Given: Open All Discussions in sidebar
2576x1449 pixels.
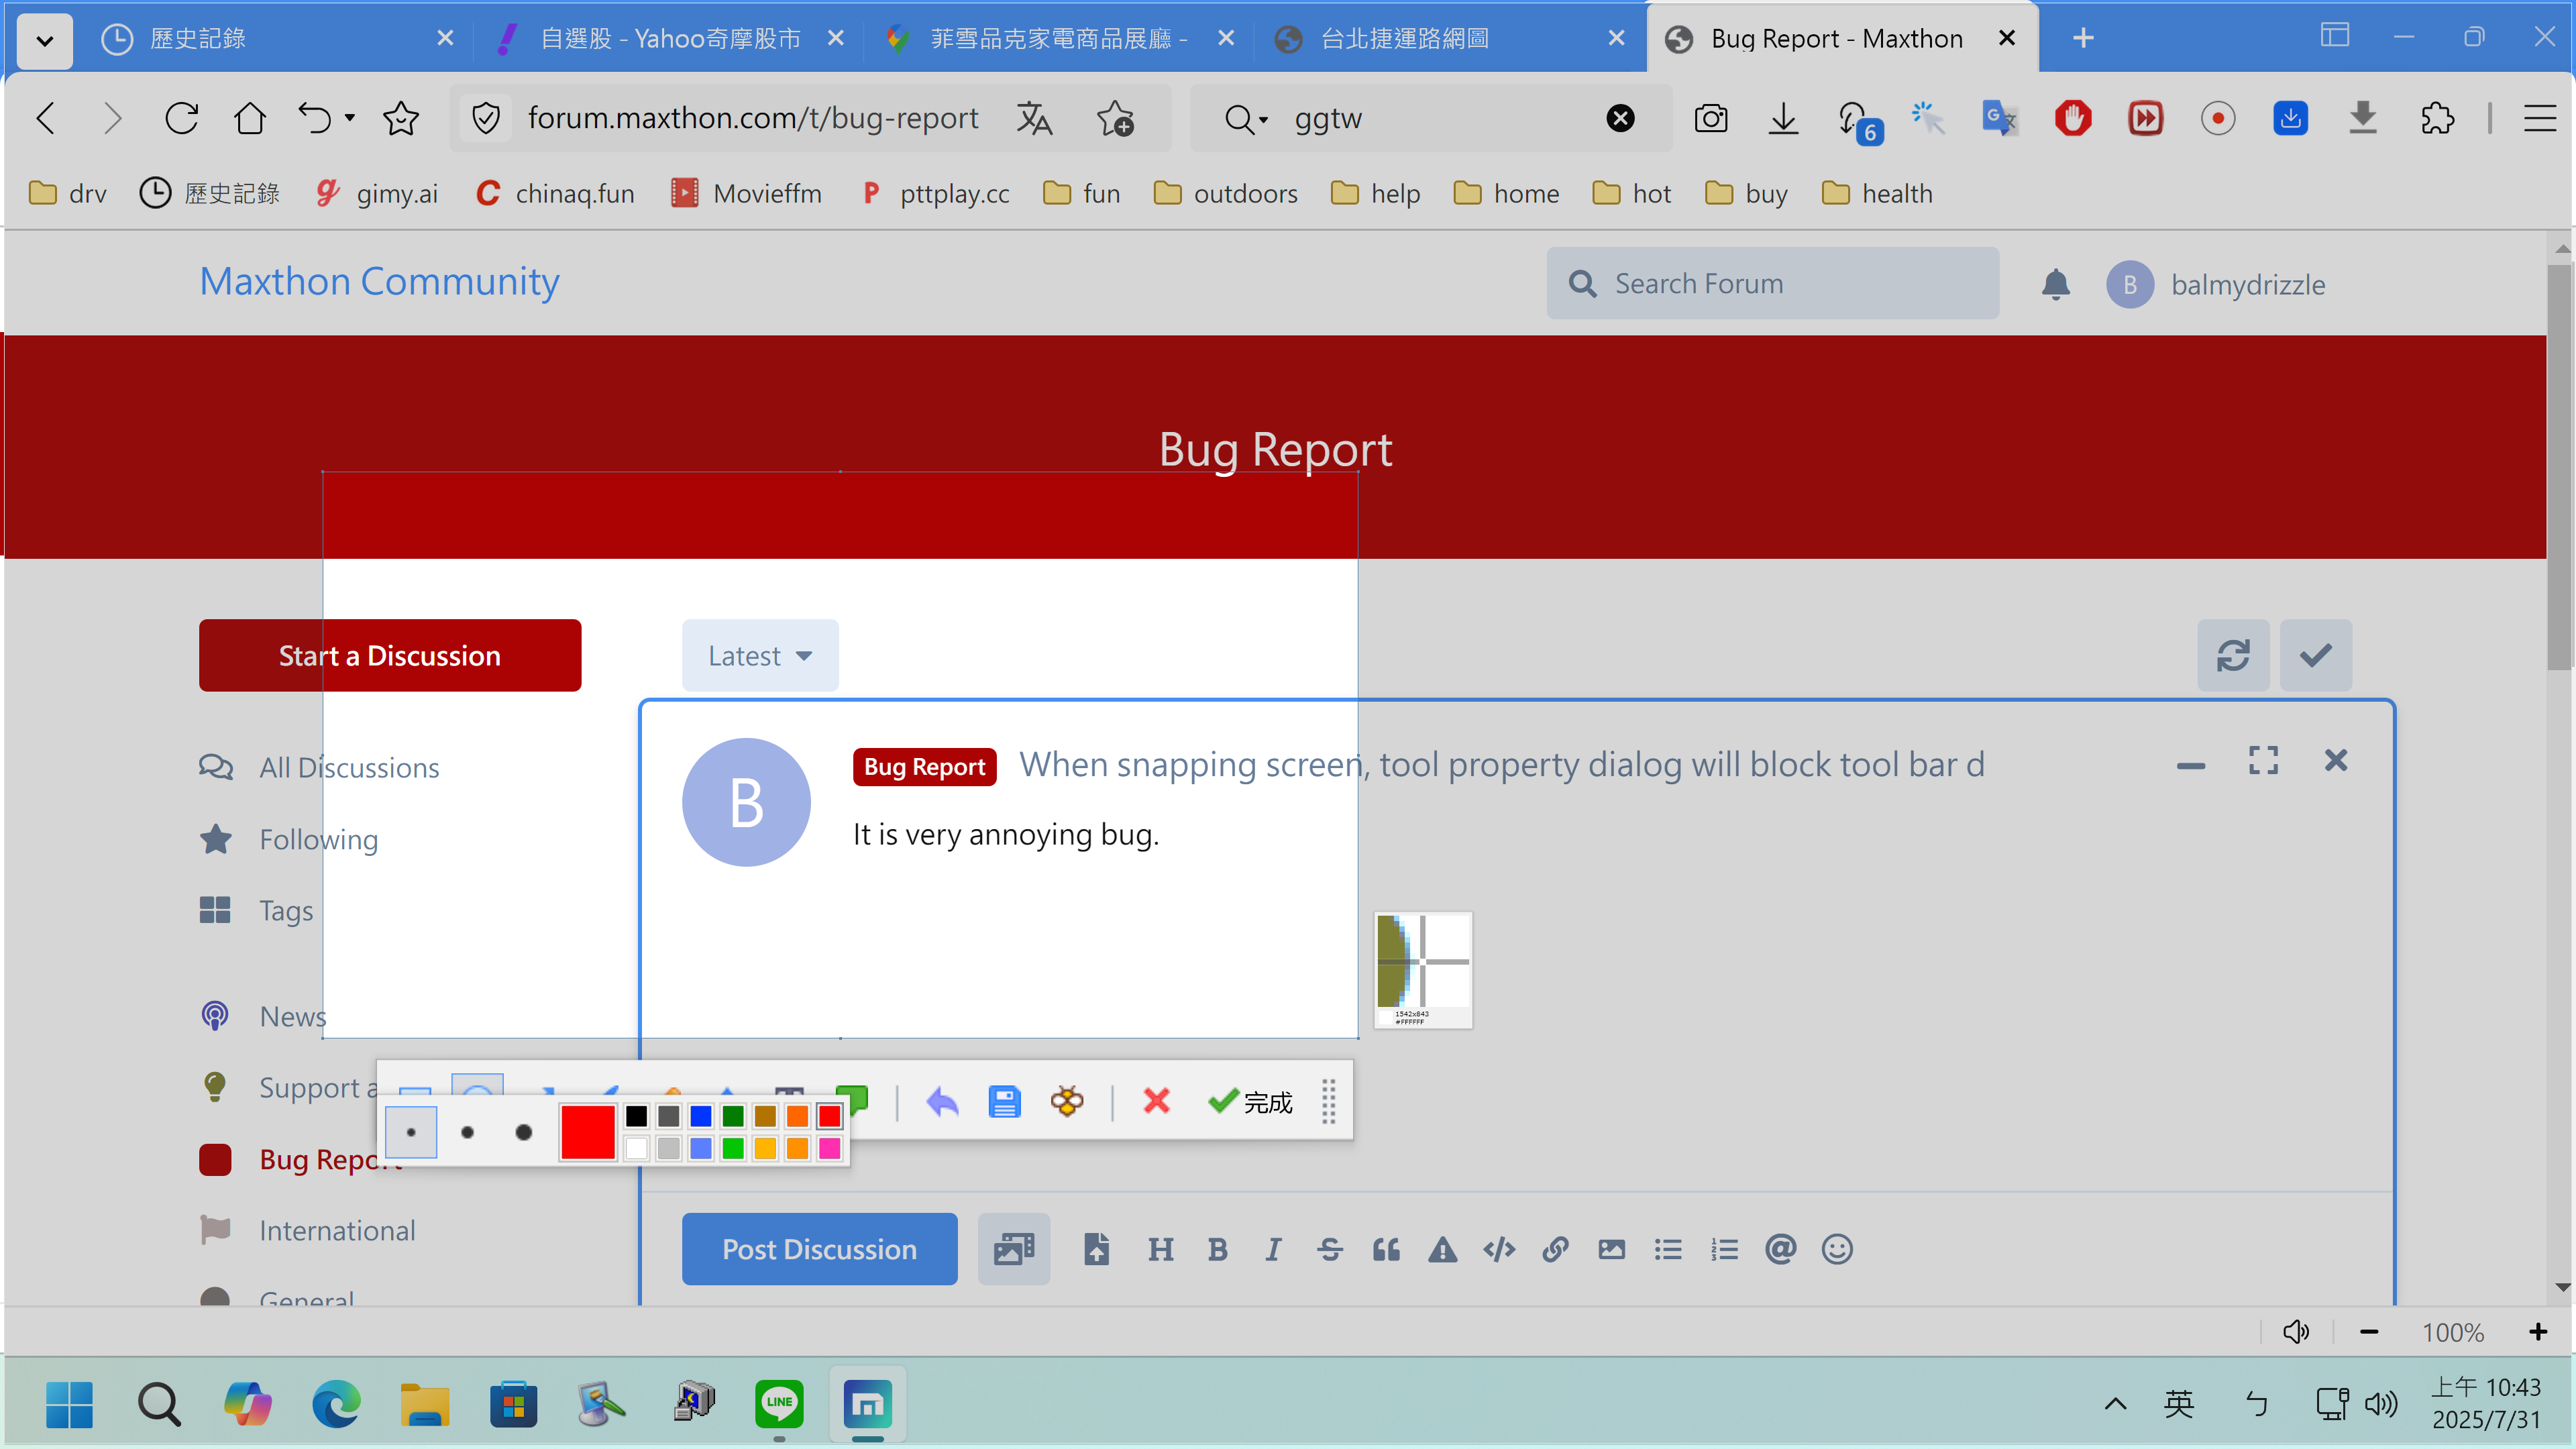Looking at the screenshot, I should [319, 767].
